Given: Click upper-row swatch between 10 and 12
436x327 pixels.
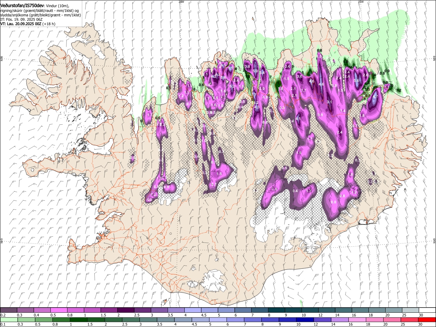Looking at the screenshot, I should tap(310, 310).
